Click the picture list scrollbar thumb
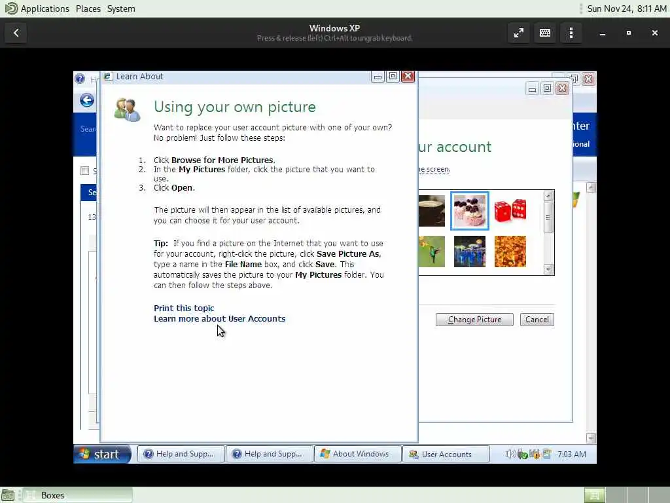 [x=548, y=217]
